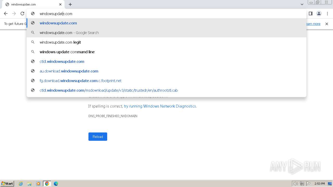Choose the windowsupdate.com URL suggestion
Screen dimensions: 333x187
[x=166, y=23]
